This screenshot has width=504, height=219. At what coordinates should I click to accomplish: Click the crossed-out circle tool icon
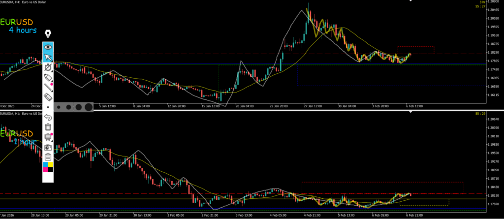click(48, 68)
